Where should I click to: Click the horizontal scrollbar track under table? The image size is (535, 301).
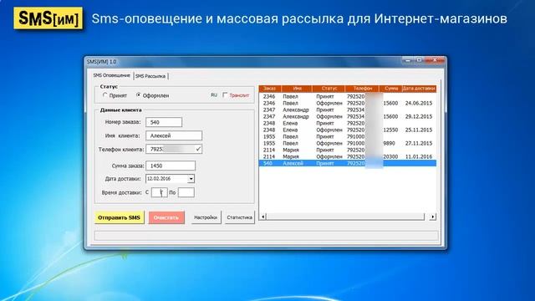(345, 217)
